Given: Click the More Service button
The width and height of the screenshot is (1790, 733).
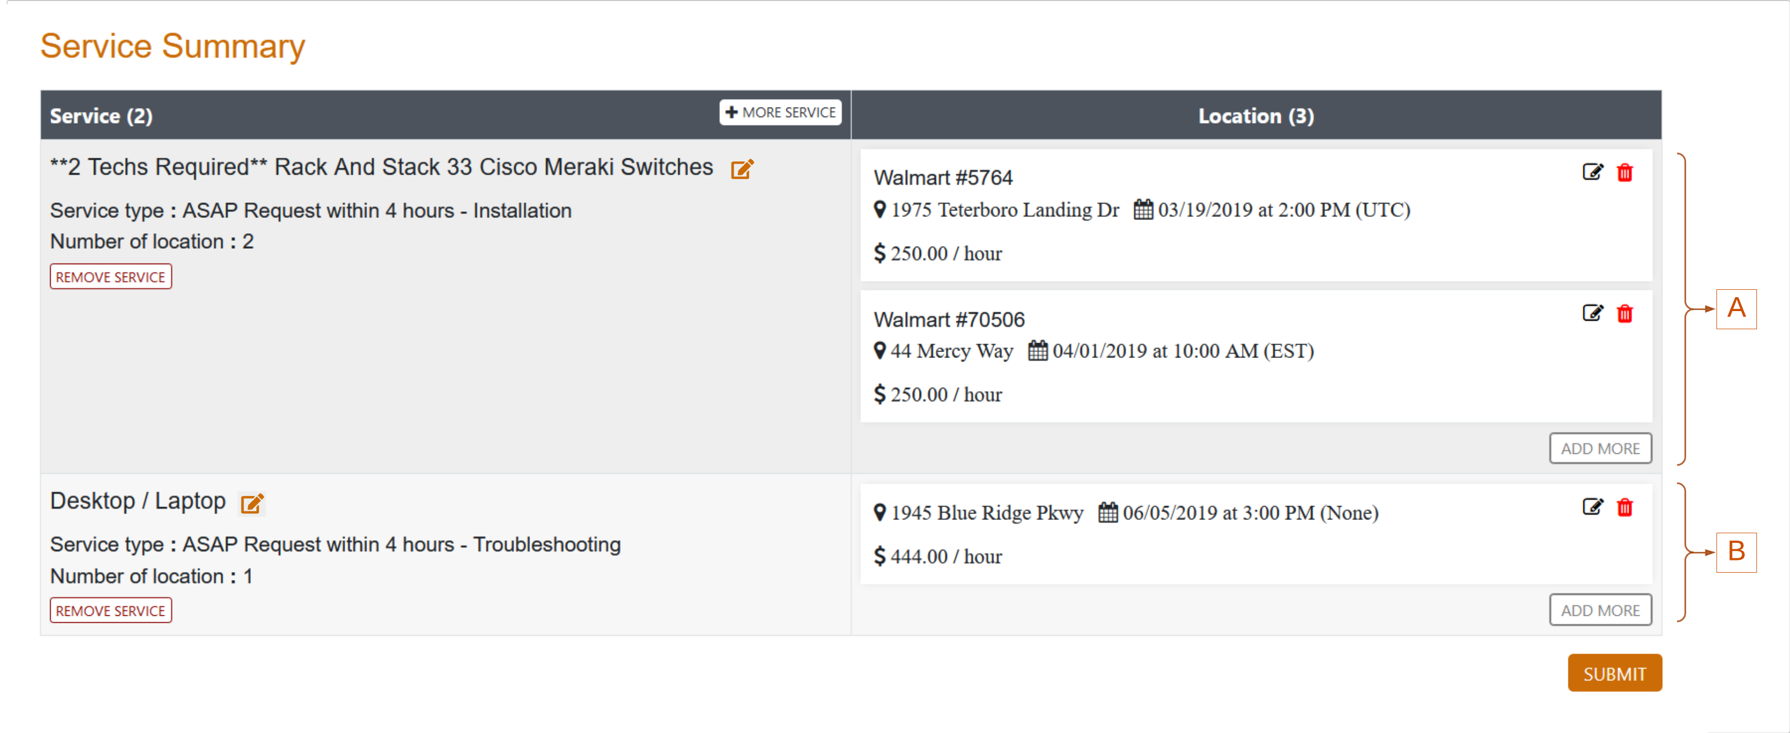Looking at the screenshot, I should click(779, 112).
